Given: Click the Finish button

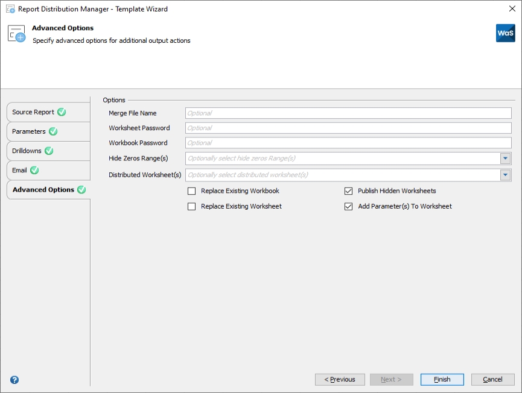Looking at the screenshot, I should pyautogui.click(x=442, y=379).
